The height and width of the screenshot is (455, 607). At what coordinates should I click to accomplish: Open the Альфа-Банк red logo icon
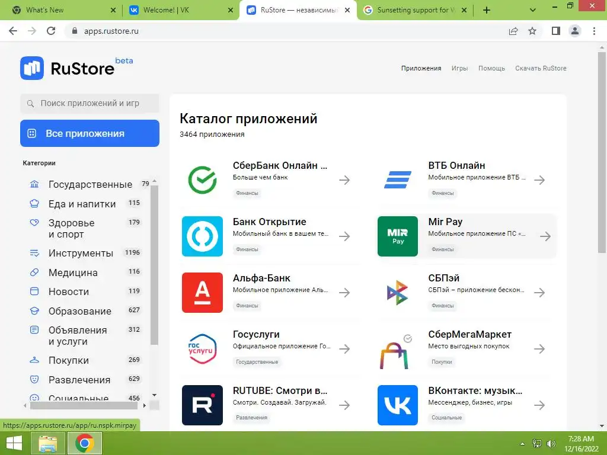point(202,293)
